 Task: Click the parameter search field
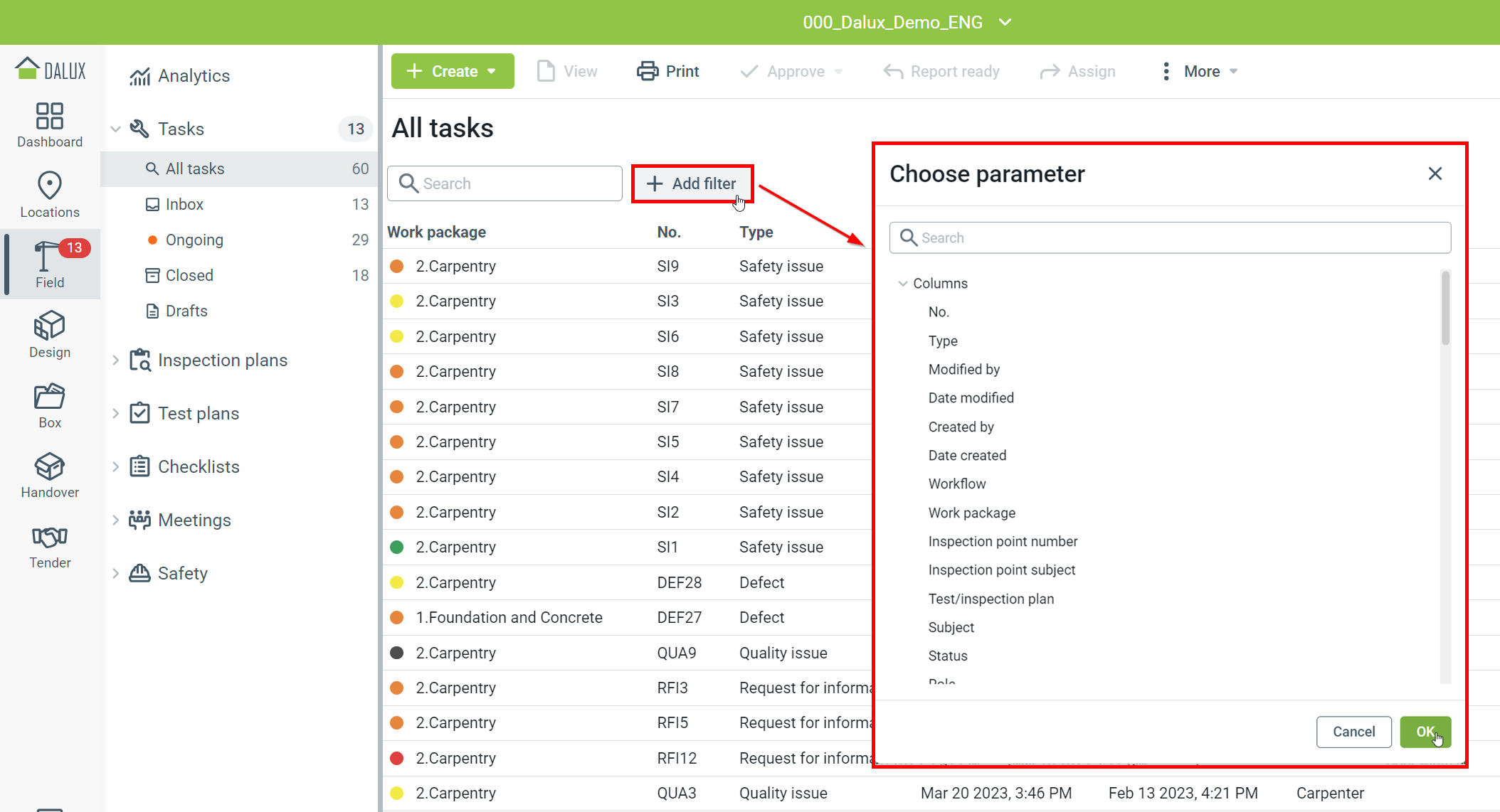point(1170,238)
